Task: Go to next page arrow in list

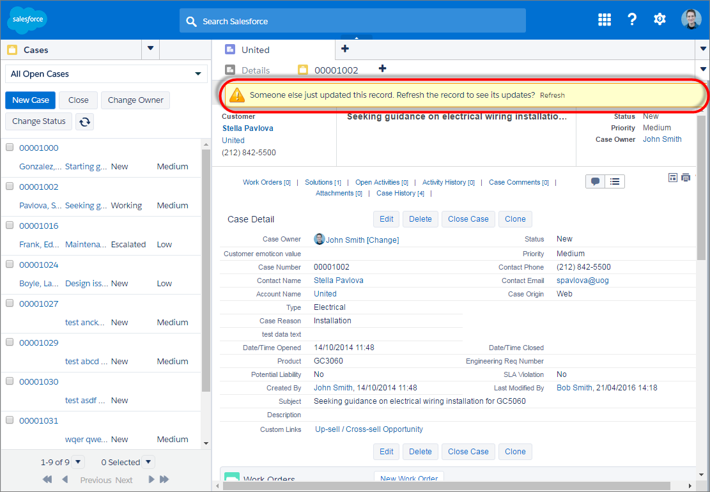Action: [x=151, y=479]
